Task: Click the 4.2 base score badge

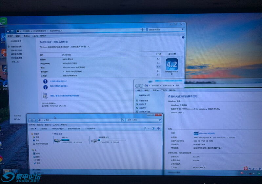Action: click(x=172, y=64)
